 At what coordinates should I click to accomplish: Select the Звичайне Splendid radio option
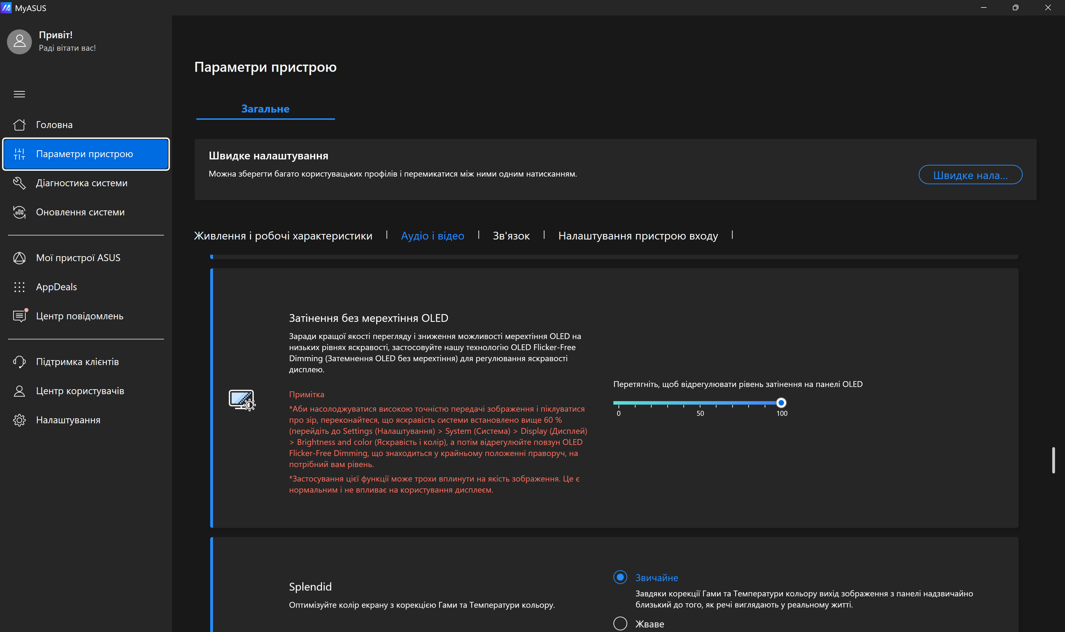point(620,577)
